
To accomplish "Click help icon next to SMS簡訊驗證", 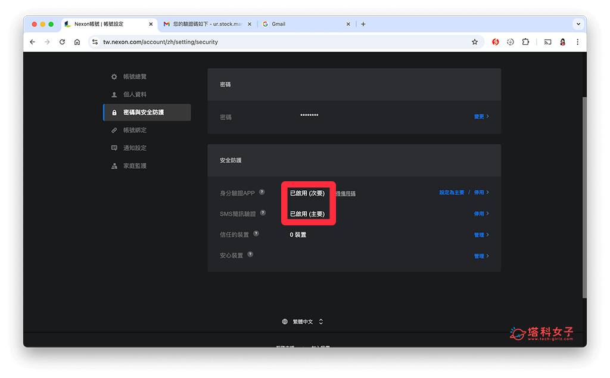I will (x=263, y=213).
